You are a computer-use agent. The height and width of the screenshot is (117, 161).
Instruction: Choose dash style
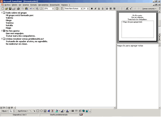(76, 111)
